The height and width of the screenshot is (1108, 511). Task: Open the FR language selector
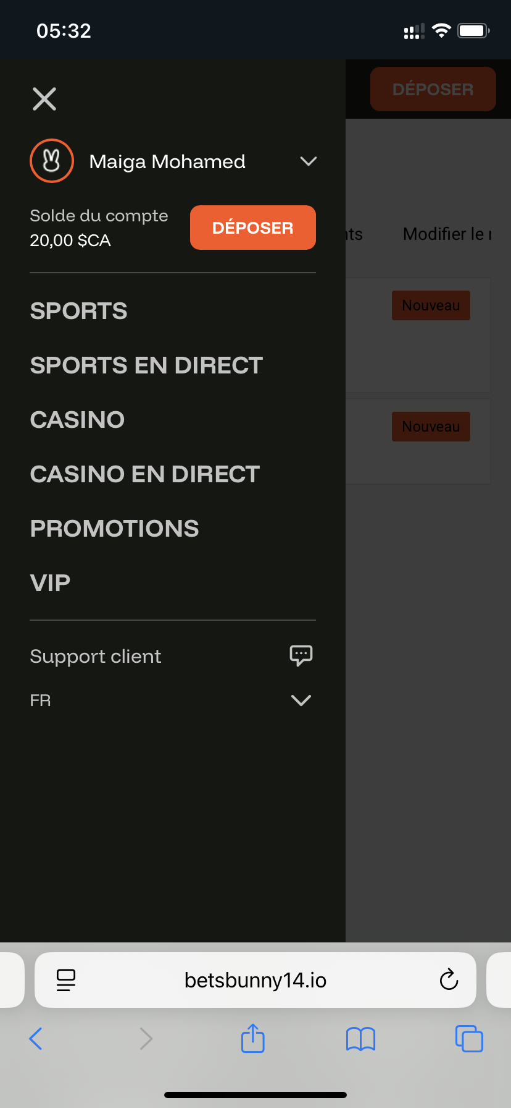coord(41,701)
